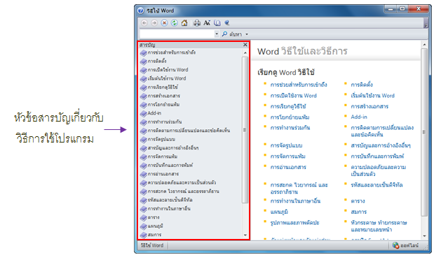Pin the window with Keep On Top icon
The height and width of the screenshot is (255, 434).
click(227, 23)
